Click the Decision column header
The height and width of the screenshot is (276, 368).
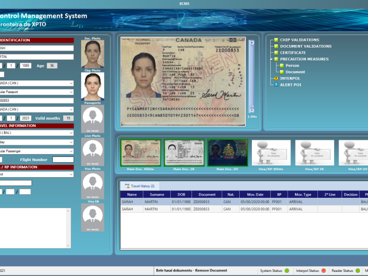351,194
